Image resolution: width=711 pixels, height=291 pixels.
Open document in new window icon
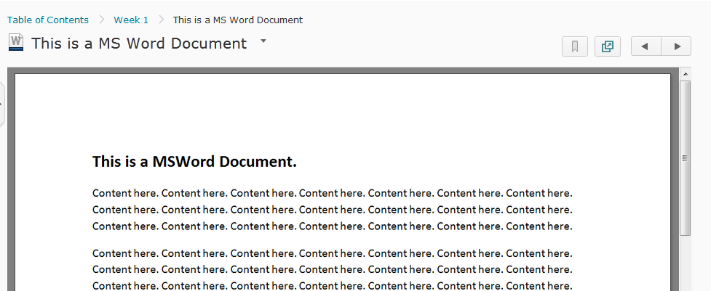point(607,46)
